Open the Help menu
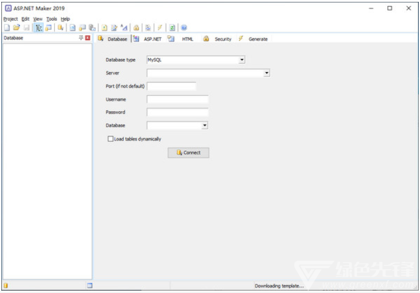This screenshot has width=420, height=293. click(66, 19)
